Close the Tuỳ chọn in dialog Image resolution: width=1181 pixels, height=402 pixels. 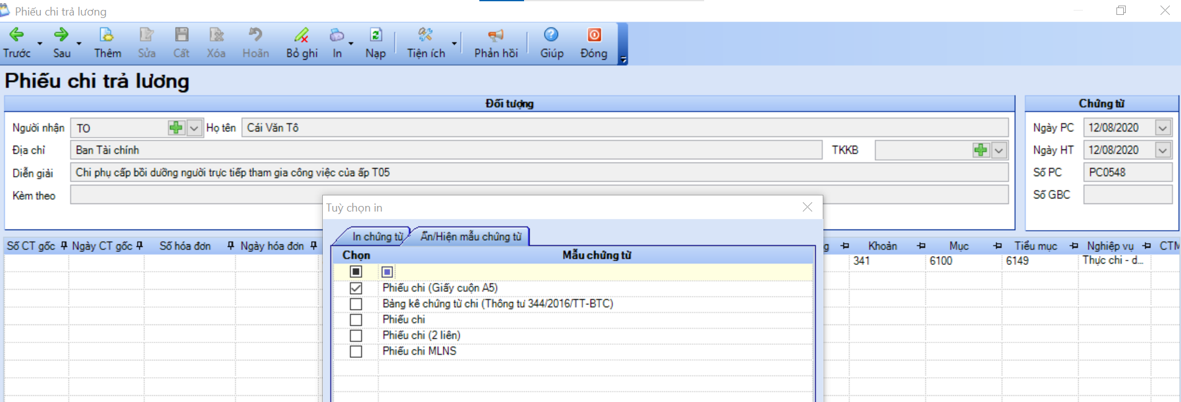[x=807, y=207]
